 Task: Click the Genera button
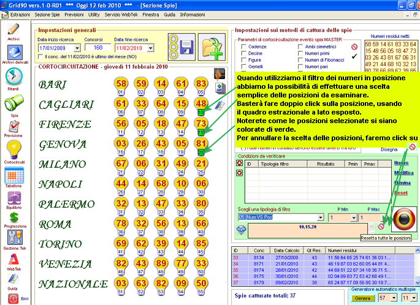(362, 298)
